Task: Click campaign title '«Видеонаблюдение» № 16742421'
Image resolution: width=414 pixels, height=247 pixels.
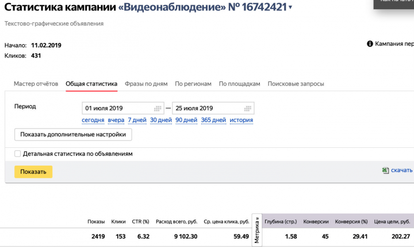Action: pos(202,7)
